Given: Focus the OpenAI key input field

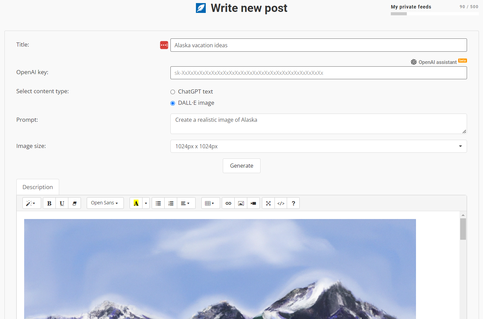Looking at the screenshot, I should (x=318, y=73).
